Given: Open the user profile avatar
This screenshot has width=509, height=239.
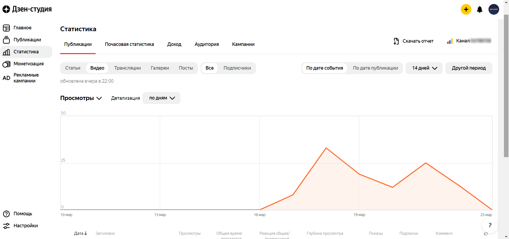Looking at the screenshot, I should tap(494, 9).
